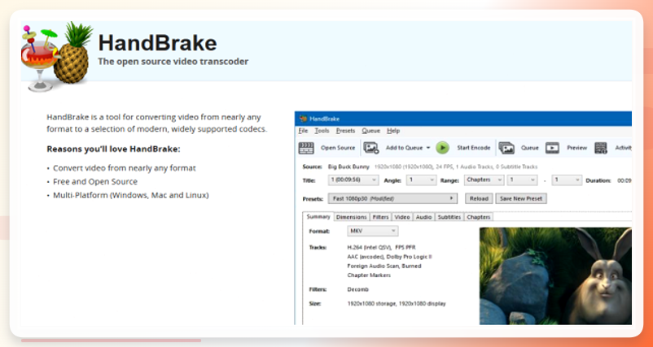Click '1920x1080 storage, 1920x1080 display' size text
The width and height of the screenshot is (653, 347).
(x=397, y=304)
